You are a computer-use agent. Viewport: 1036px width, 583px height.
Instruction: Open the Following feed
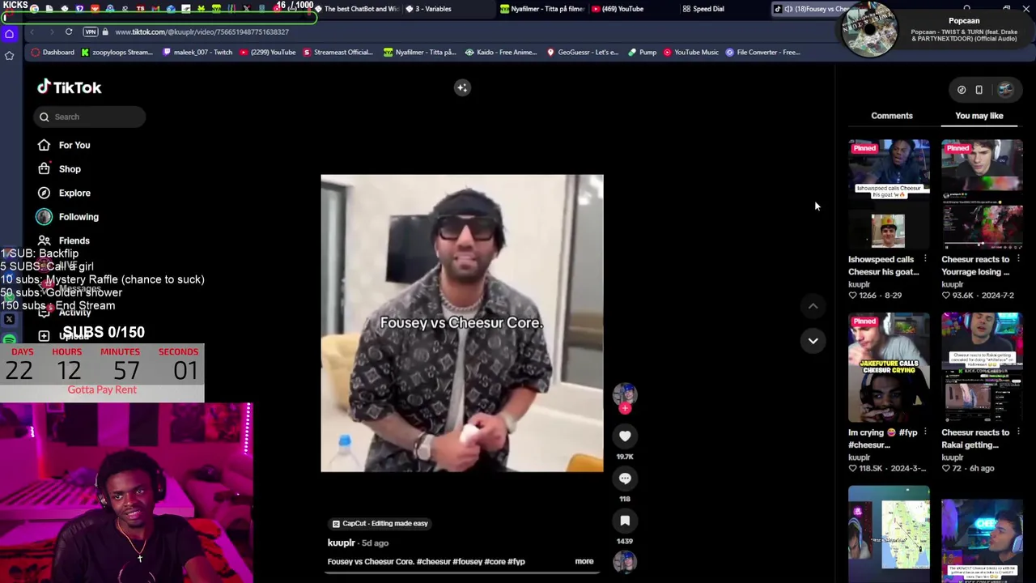pos(79,217)
